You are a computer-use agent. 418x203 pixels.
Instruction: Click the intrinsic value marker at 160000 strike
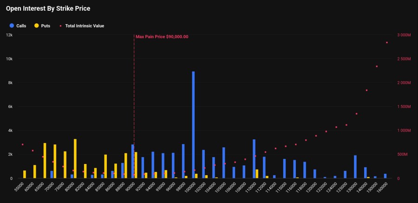pos(387,43)
